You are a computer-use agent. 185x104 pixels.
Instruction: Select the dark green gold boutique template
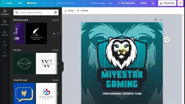(x=24, y=64)
